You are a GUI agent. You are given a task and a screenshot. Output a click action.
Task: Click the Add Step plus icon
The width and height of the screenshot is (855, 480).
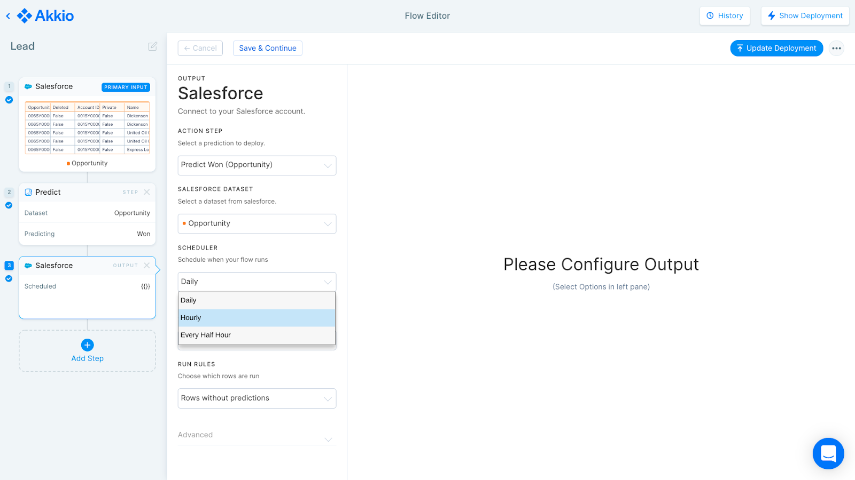pyautogui.click(x=88, y=345)
